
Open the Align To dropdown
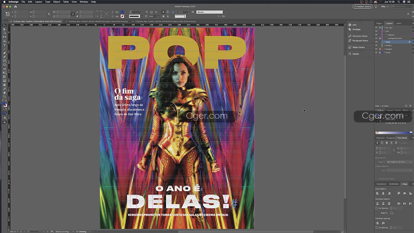point(391,213)
